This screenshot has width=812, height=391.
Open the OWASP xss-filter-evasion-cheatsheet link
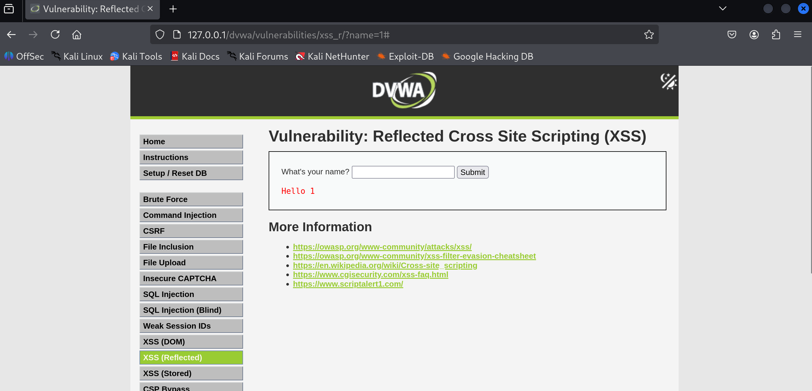pyautogui.click(x=414, y=256)
